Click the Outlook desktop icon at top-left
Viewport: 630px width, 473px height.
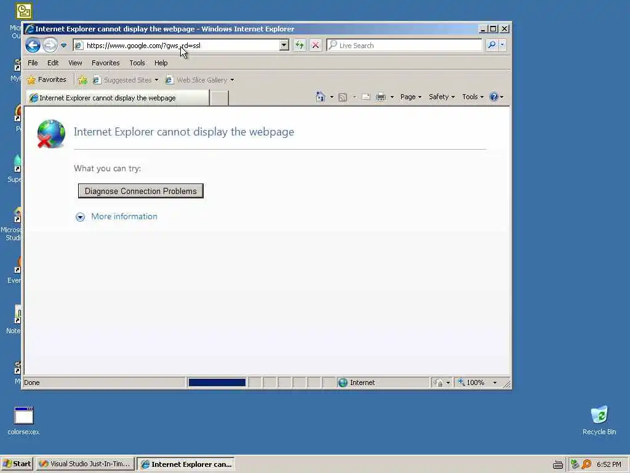pos(23,12)
